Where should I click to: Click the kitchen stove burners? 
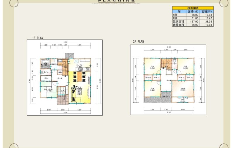(x=88, y=69)
